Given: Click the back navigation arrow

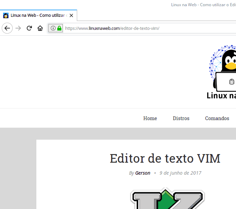Looking at the screenshot, I should pos(7,28).
